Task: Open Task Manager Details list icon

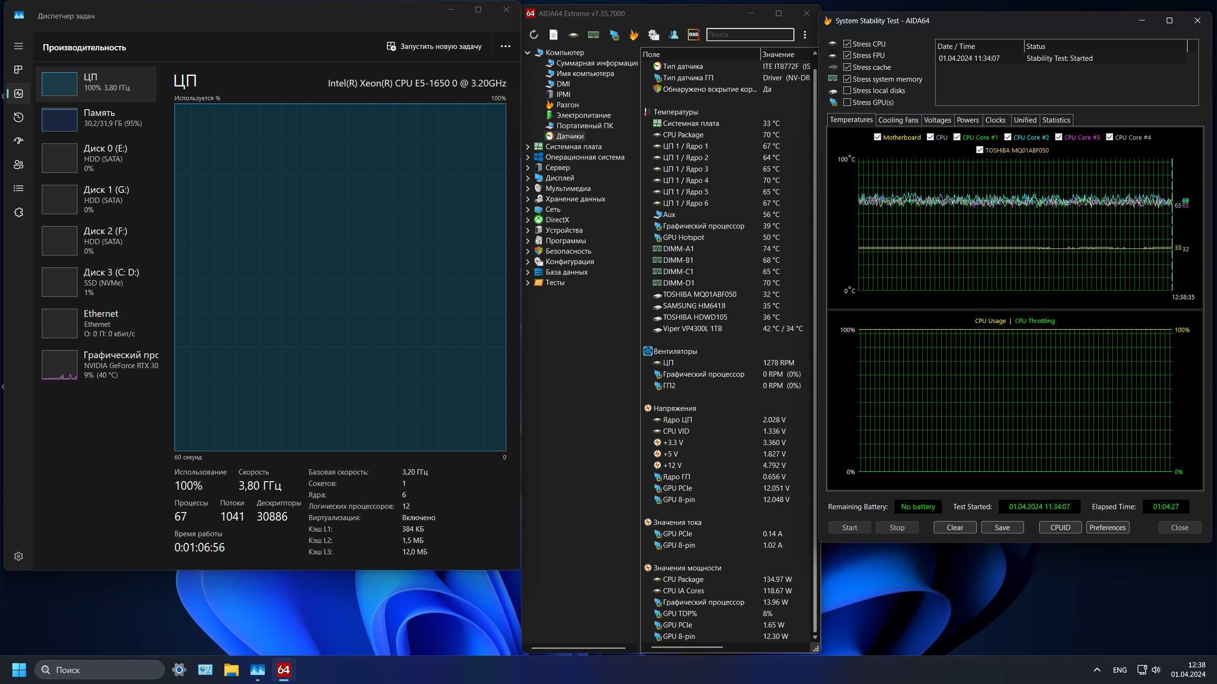Action: coord(19,189)
